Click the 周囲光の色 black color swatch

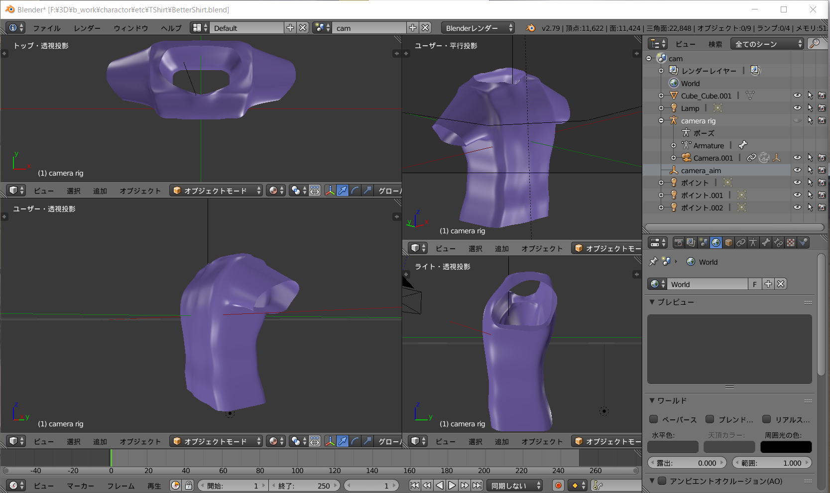coord(786,447)
